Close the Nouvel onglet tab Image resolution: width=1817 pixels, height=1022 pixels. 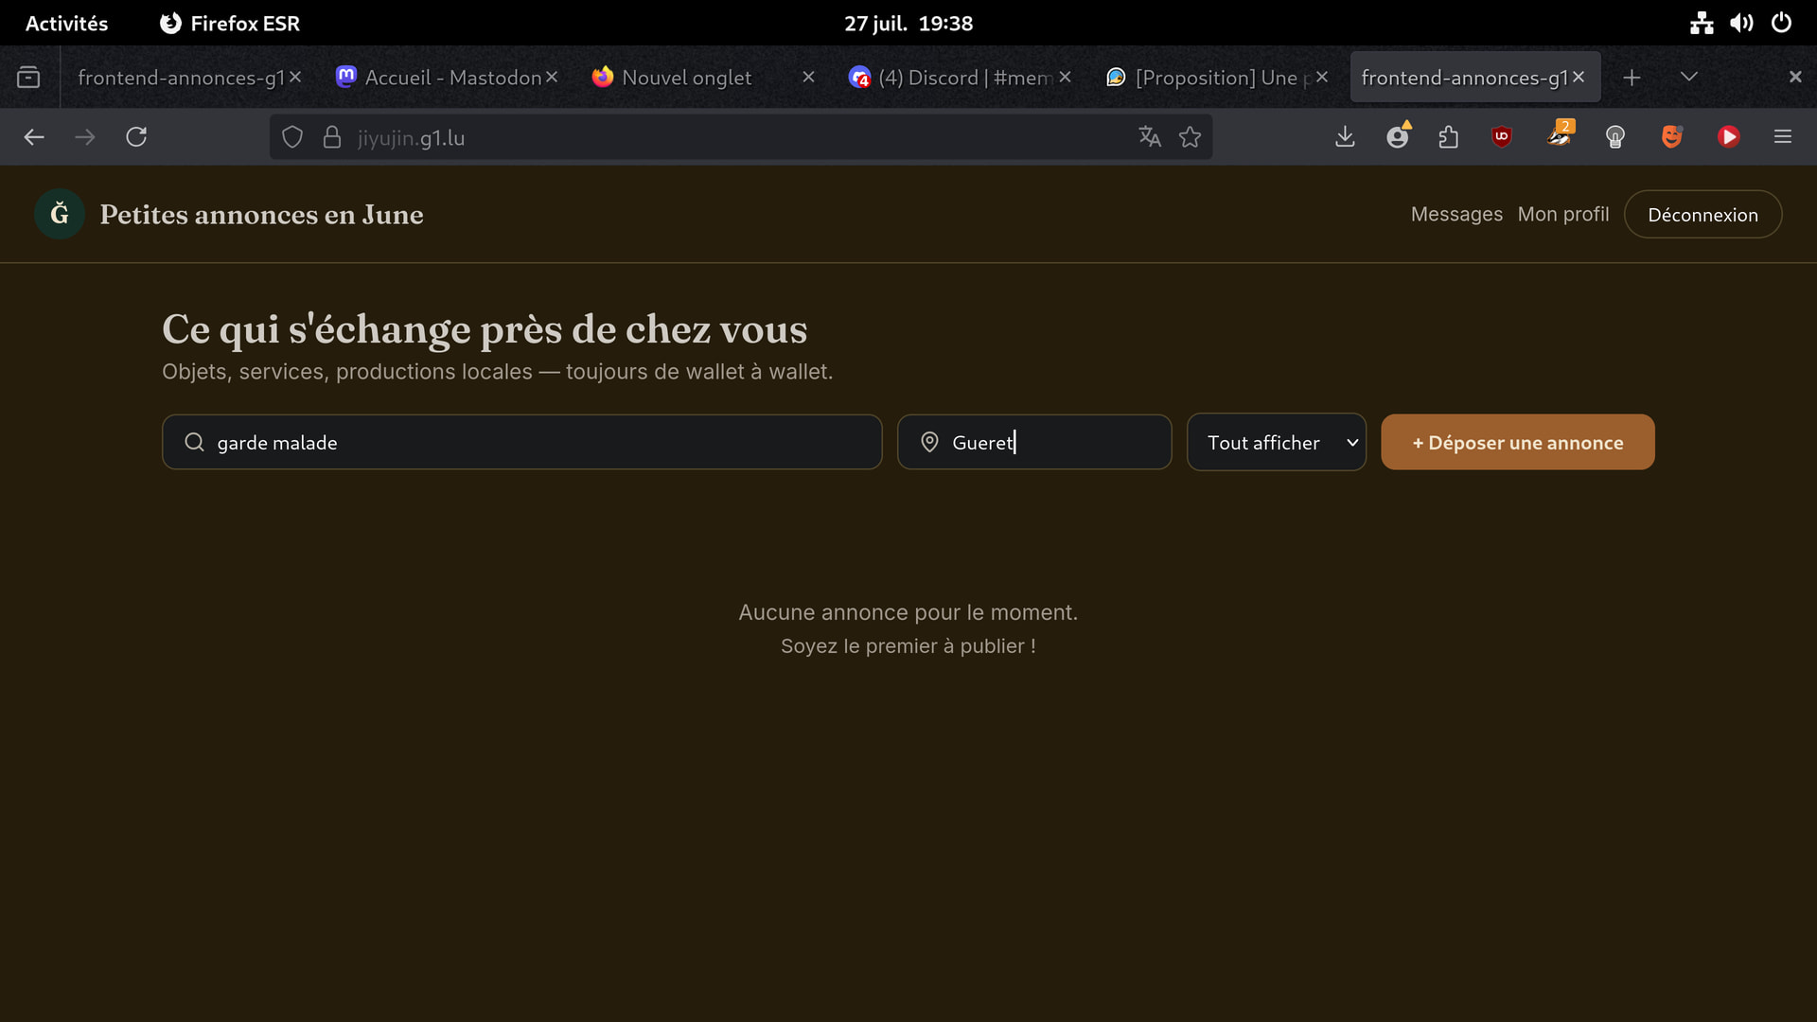[808, 77]
